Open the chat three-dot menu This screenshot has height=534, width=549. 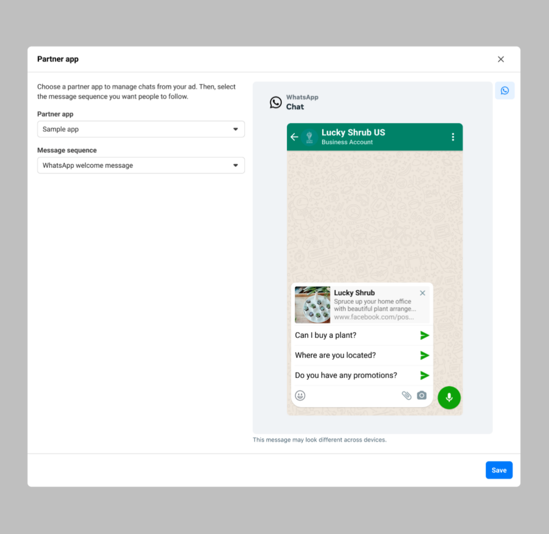(453, 137)
